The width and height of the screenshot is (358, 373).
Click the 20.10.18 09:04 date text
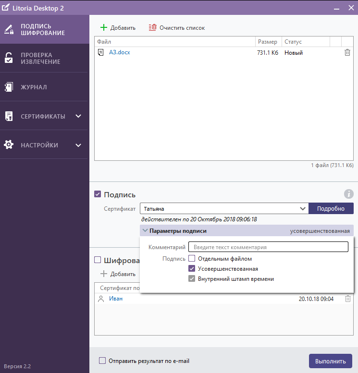tap(316, 299)
